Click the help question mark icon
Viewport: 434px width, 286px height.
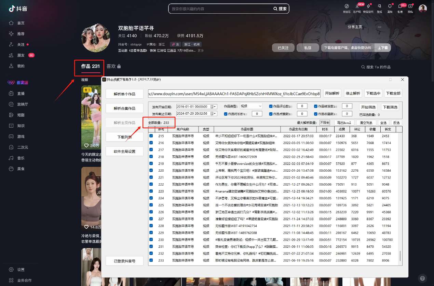pos(422,278)
